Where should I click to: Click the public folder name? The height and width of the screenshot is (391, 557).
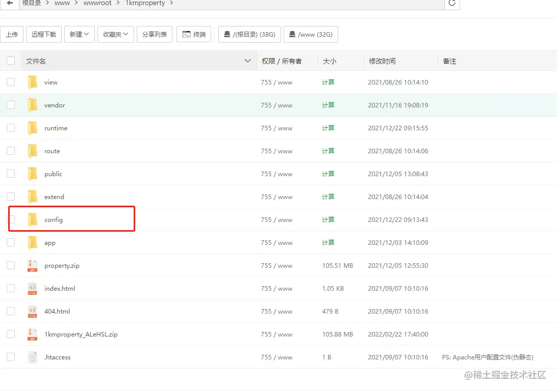[53, 174]
